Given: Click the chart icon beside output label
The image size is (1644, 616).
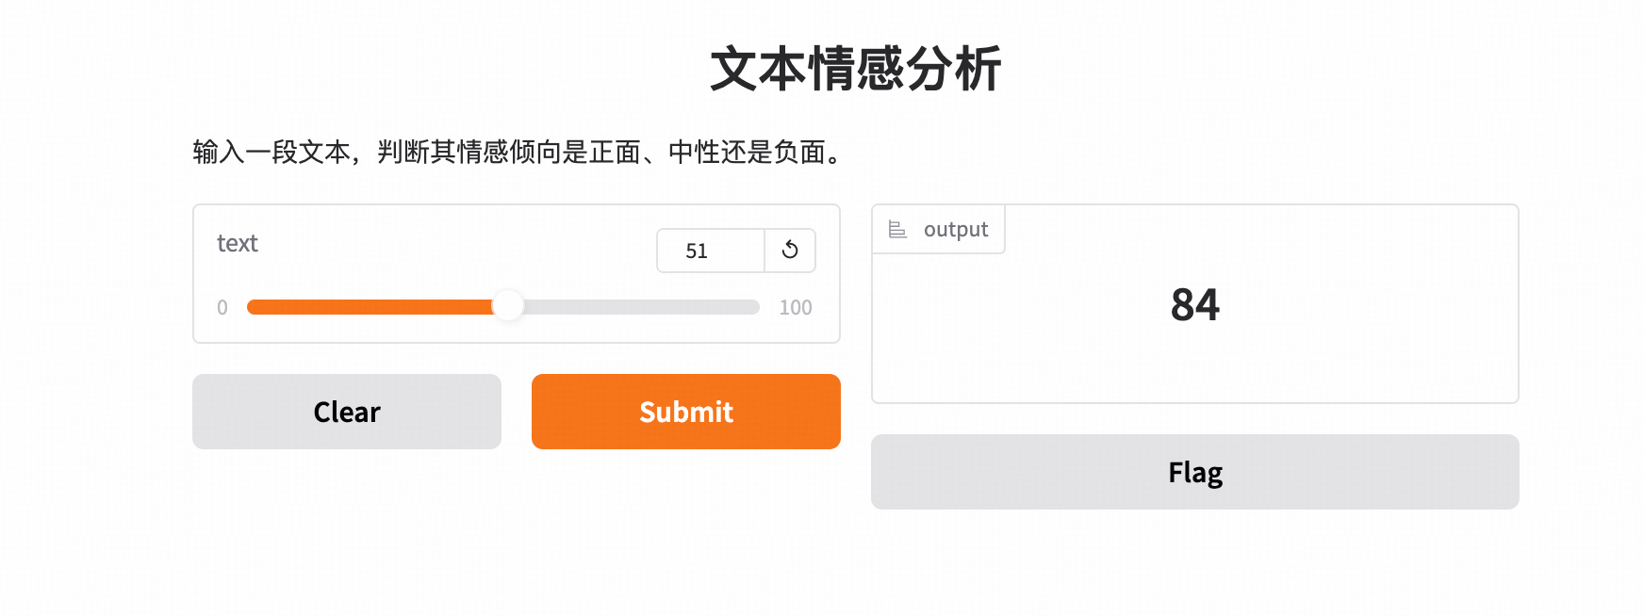Looking at the screenshot, I should click(x=898, y=230).
